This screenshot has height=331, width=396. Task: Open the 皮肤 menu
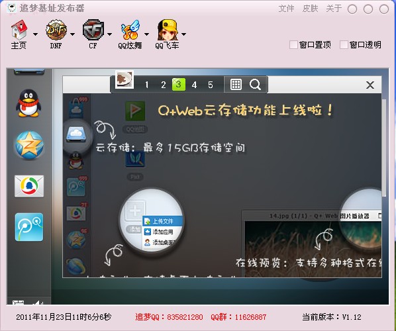(310, 9)
